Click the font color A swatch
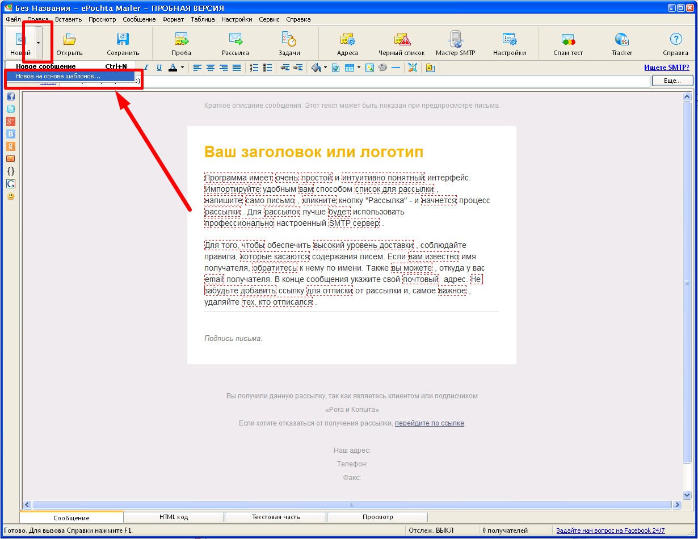This screenshot has width=698, height=539. click(174, 68)
